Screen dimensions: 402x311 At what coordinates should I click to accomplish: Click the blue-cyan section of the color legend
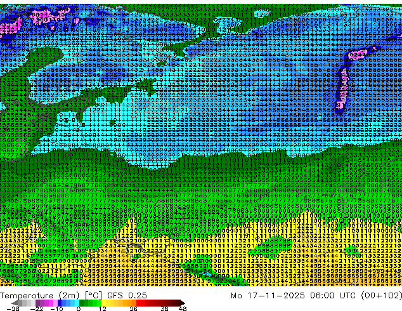pos(68,303)
